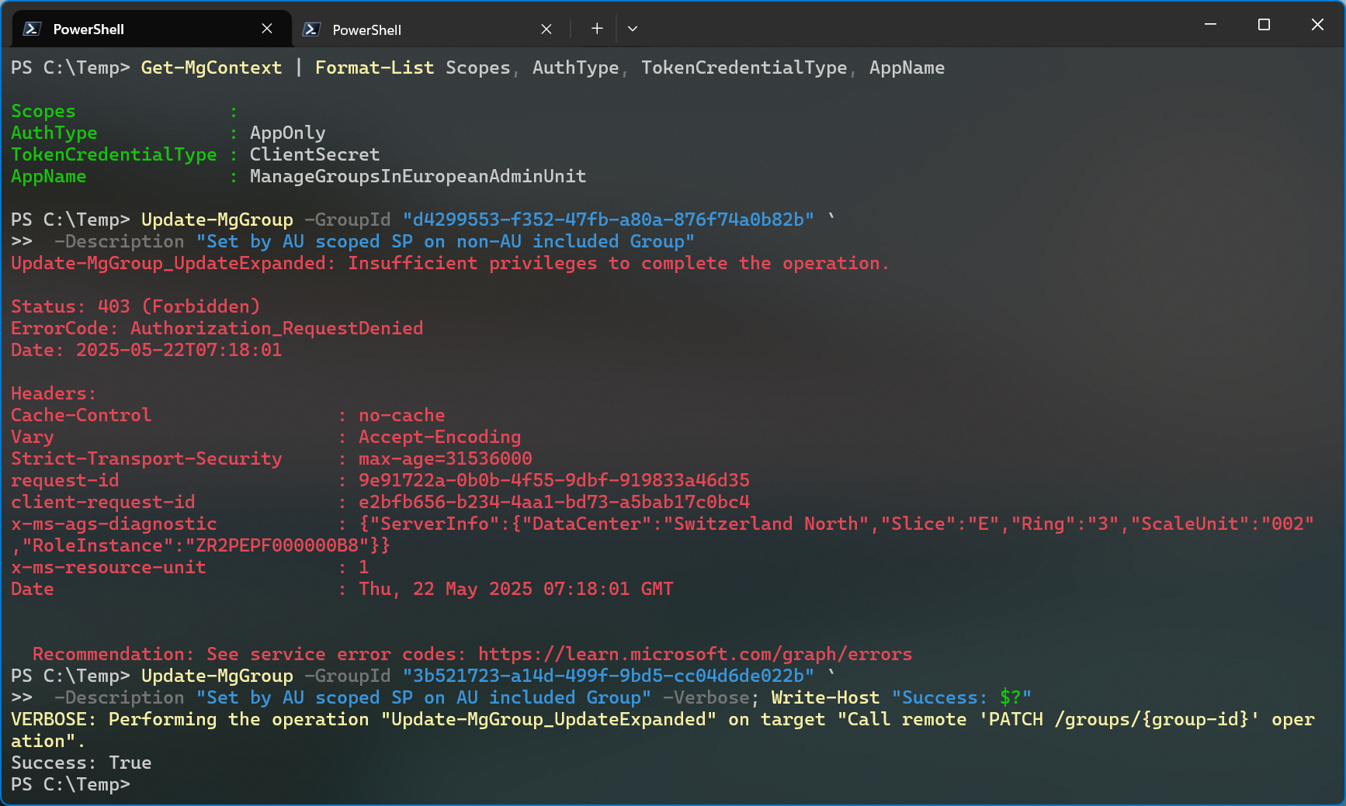Click the 403 Forbidden status line
The width and height of the screenshot is (1346, 806).
tap(135, 306)
